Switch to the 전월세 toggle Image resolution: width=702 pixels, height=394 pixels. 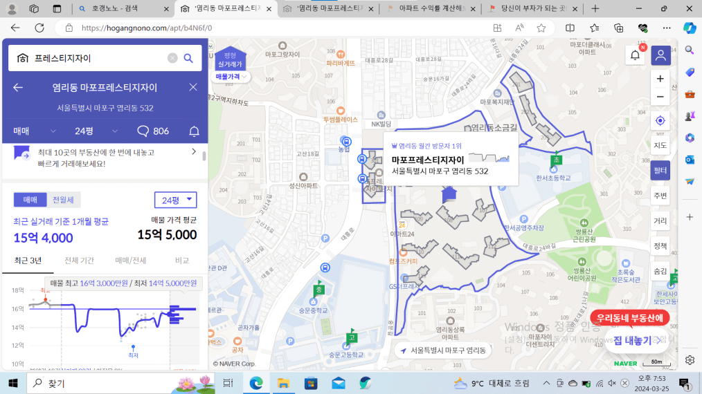pyautogui.click(x=63, y=200)
